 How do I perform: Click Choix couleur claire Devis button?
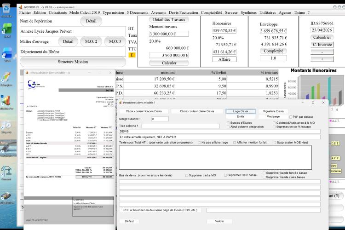pyautogui.click(x=197, y=111)
